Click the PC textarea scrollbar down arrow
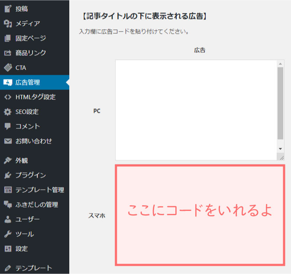291x274 pixels. [x=281, y=149]
